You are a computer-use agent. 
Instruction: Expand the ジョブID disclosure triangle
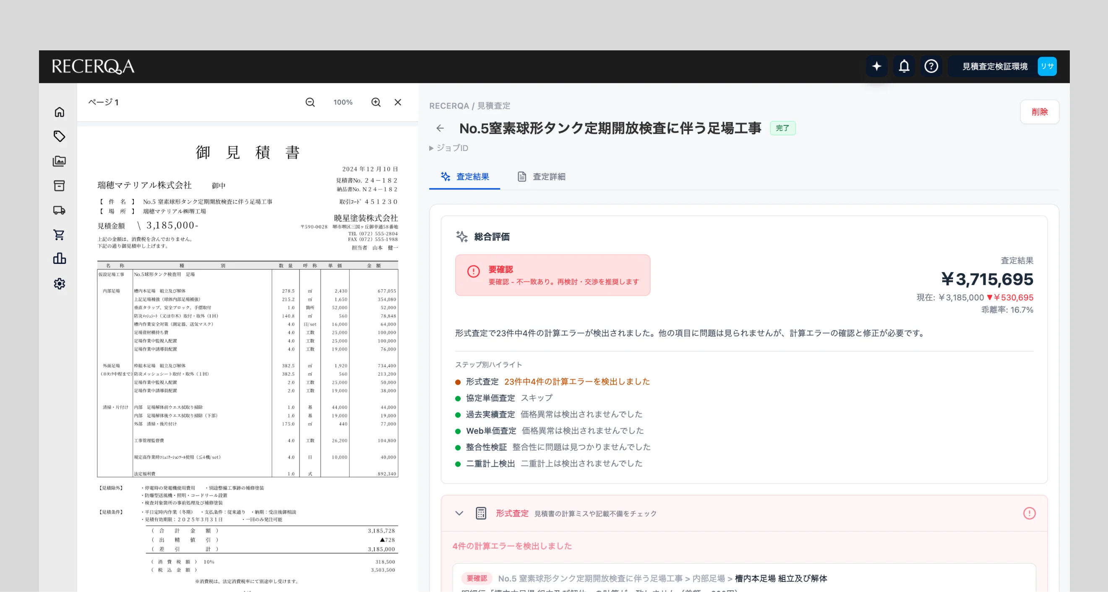431,148
